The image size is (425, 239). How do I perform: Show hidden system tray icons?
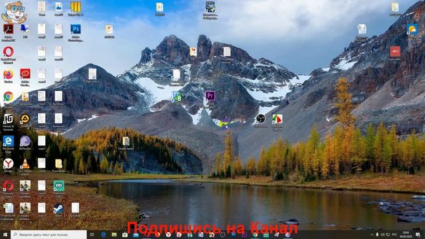coord(372,234)
